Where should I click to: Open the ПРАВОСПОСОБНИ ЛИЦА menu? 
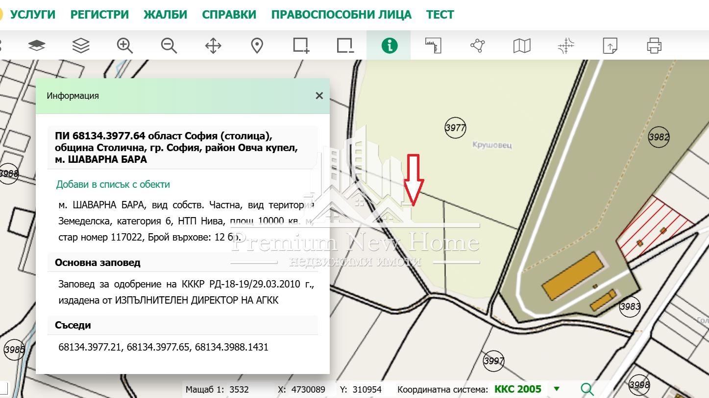[341, 15]
